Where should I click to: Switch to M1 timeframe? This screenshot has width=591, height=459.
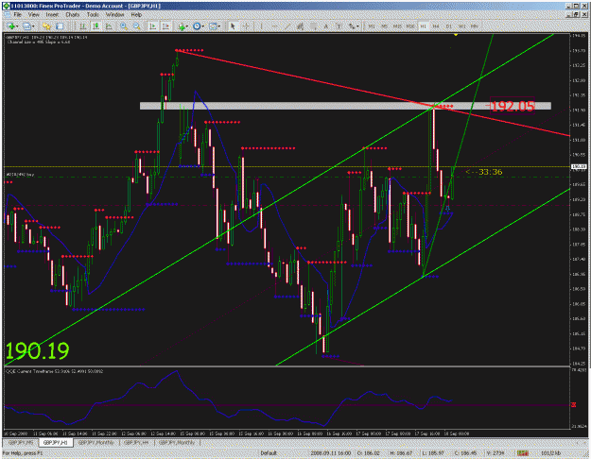pyautogui.click(x=372, y=26)
